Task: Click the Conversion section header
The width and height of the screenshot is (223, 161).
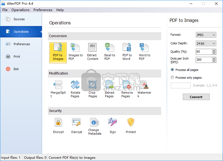Action: [104, 36]
